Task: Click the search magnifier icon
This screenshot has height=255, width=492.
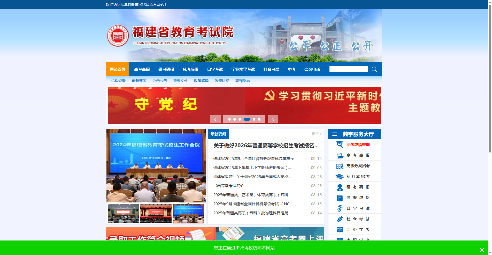Action: (x=374, y=69)
